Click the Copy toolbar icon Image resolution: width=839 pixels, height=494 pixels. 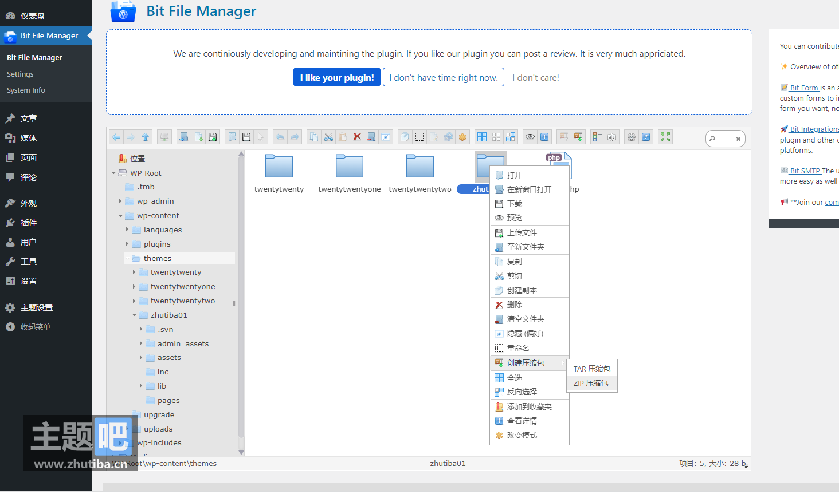click(314, 137)
